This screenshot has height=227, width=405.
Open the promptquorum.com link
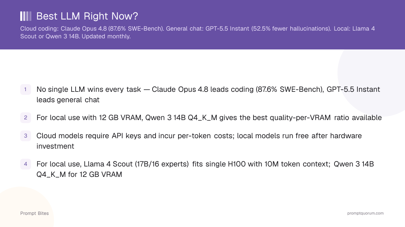tap(366, 213)
